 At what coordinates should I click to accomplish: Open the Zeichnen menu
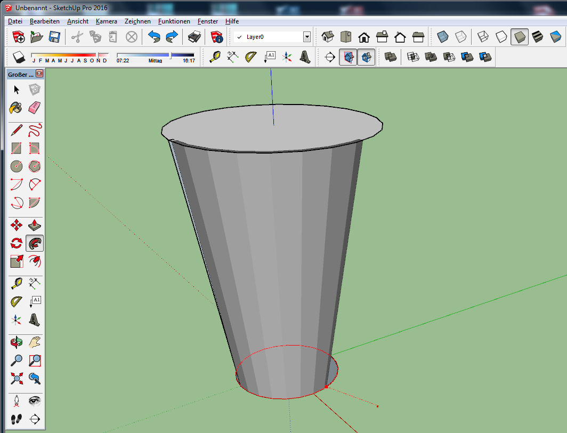(x=137, y=21)
